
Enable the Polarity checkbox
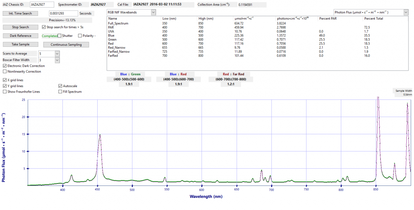(x=80, y=36)
